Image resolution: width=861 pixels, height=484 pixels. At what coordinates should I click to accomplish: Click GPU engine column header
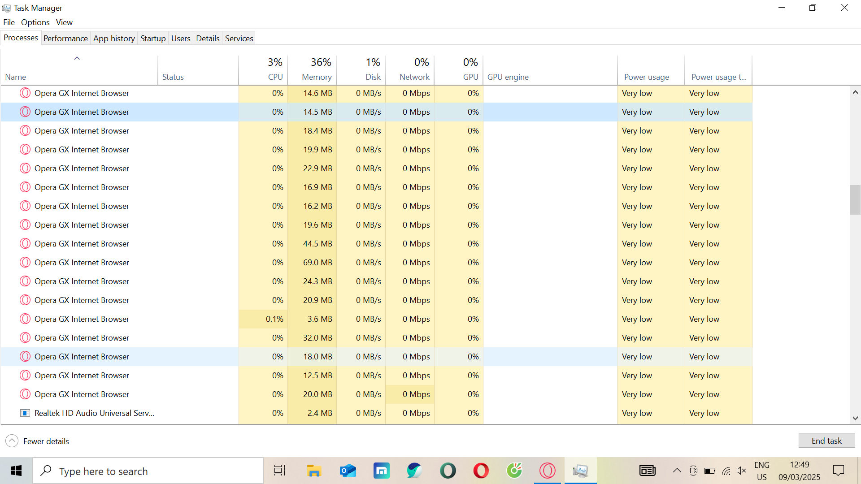pyautogui.click(x=550, y=70)
